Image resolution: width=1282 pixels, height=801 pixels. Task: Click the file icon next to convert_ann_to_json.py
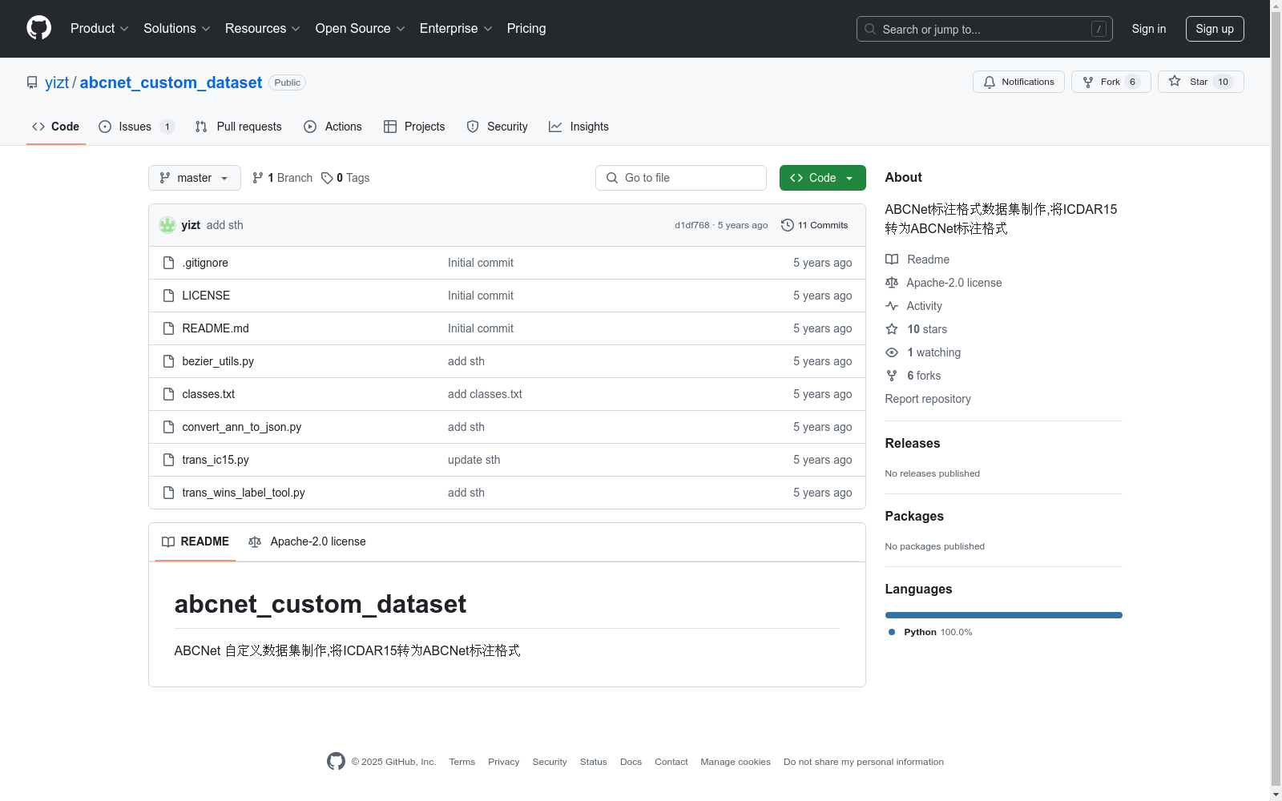168,427
